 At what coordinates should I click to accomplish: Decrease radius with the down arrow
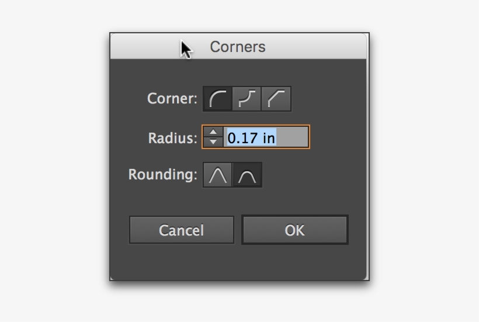point(214,141)
